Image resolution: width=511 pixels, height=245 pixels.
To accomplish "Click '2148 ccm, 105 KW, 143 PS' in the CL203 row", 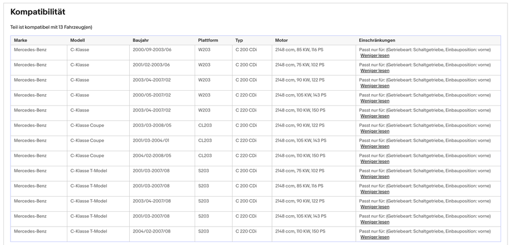I will point(301,140).
